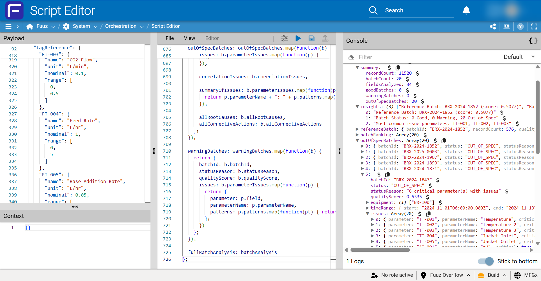Expand batch BRX-2024-1907 entry
The width and height of the screenshot is (541, 281).
(x=362, y=157)
